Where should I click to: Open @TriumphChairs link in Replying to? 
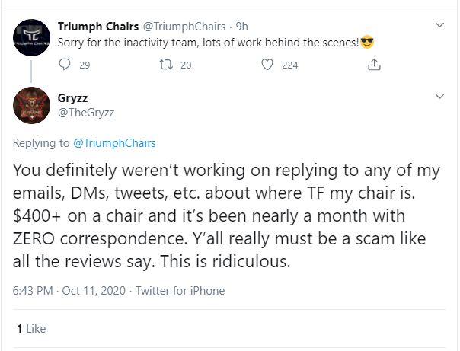click(114, 143)
